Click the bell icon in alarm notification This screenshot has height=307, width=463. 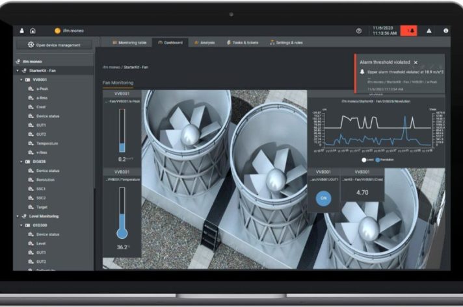coord(362,72)
